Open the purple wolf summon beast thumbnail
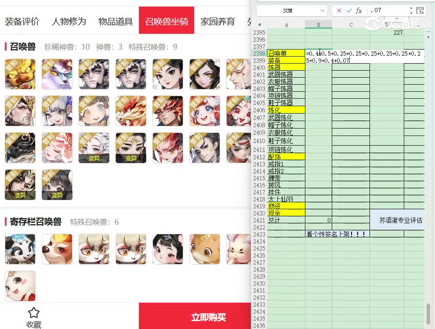Image resolution: width=435 pixels, height=329 pixels. tap(57, 74)
